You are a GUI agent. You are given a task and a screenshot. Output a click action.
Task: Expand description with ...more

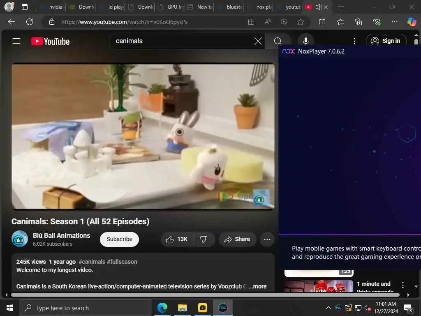click(257, 286)
